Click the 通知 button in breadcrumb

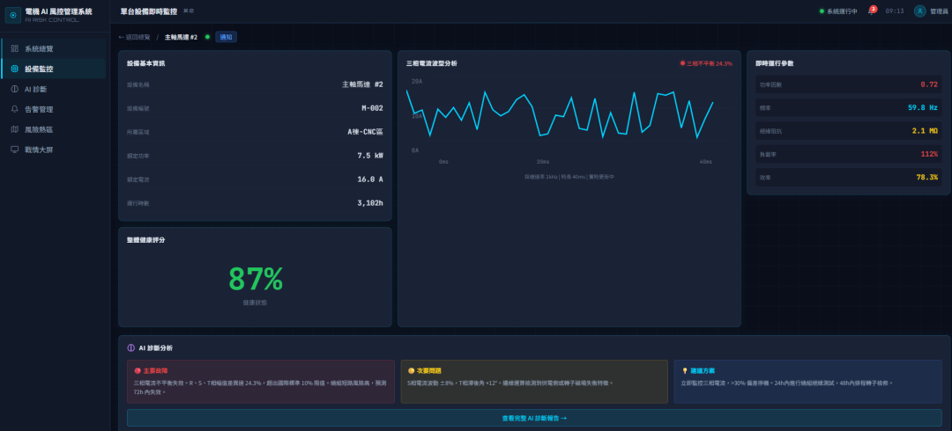226,37
